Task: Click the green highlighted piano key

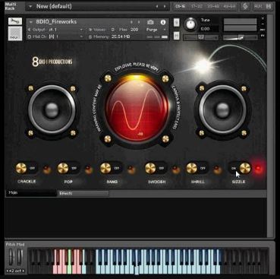Action: point(69,262)
